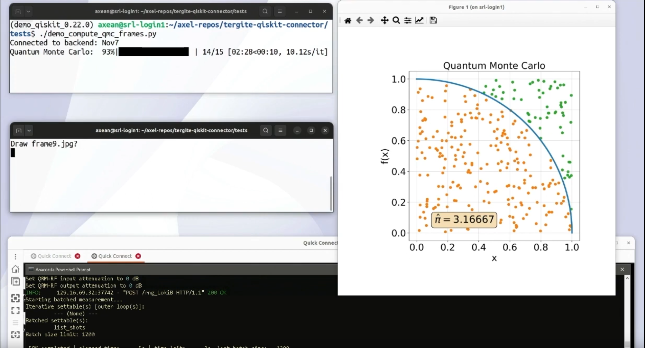
Task: Open Edit axis and curve parameters
Action: tap(420, 21)
